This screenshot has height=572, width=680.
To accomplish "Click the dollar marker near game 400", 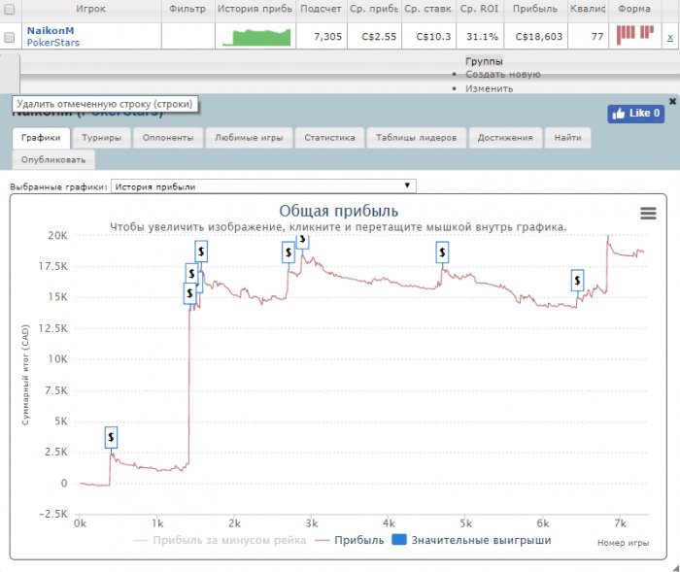I will click(x=111, y=437).
